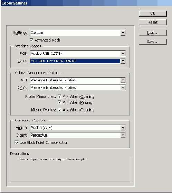The image size is (172, 193).
Task: Expand the Working Spaces RGB dropdown arrow
Action: (123, 53)
